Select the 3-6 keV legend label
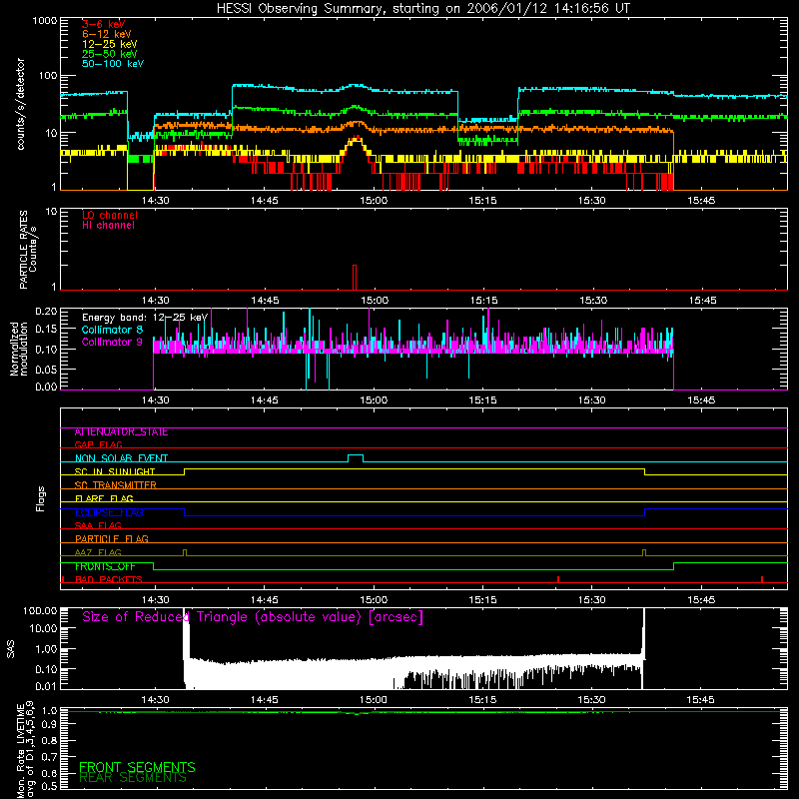 pos(104,24)
